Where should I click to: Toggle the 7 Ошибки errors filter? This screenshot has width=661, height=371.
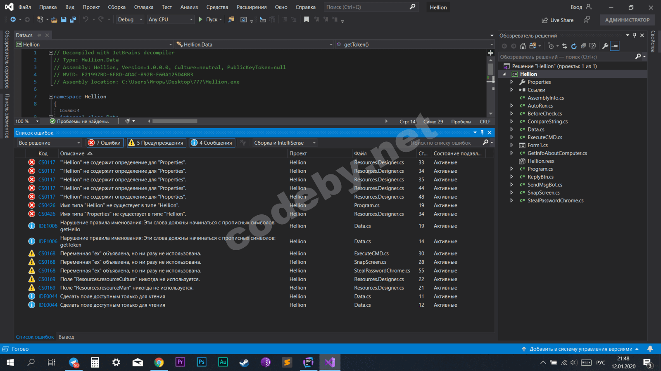105,143
